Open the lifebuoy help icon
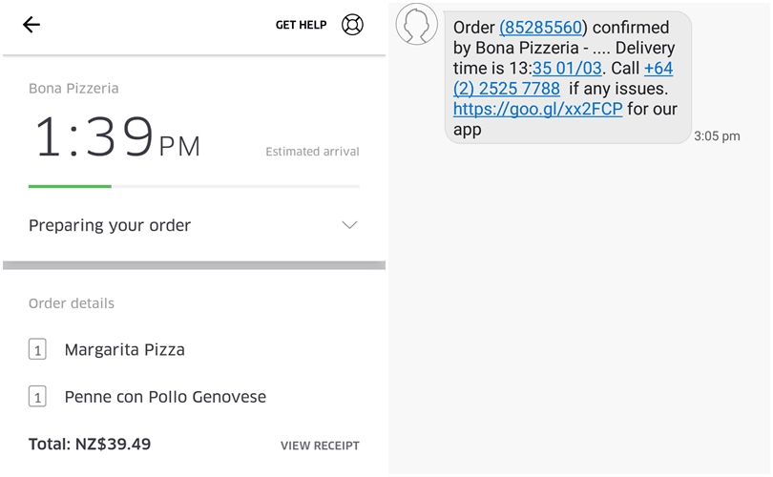The height and width of the screenshot is (477, 773). 352,25
